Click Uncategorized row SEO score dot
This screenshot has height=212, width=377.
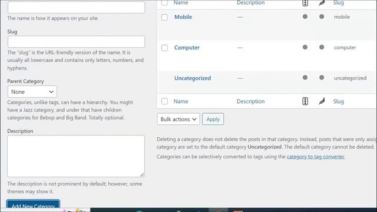point(305,77)
